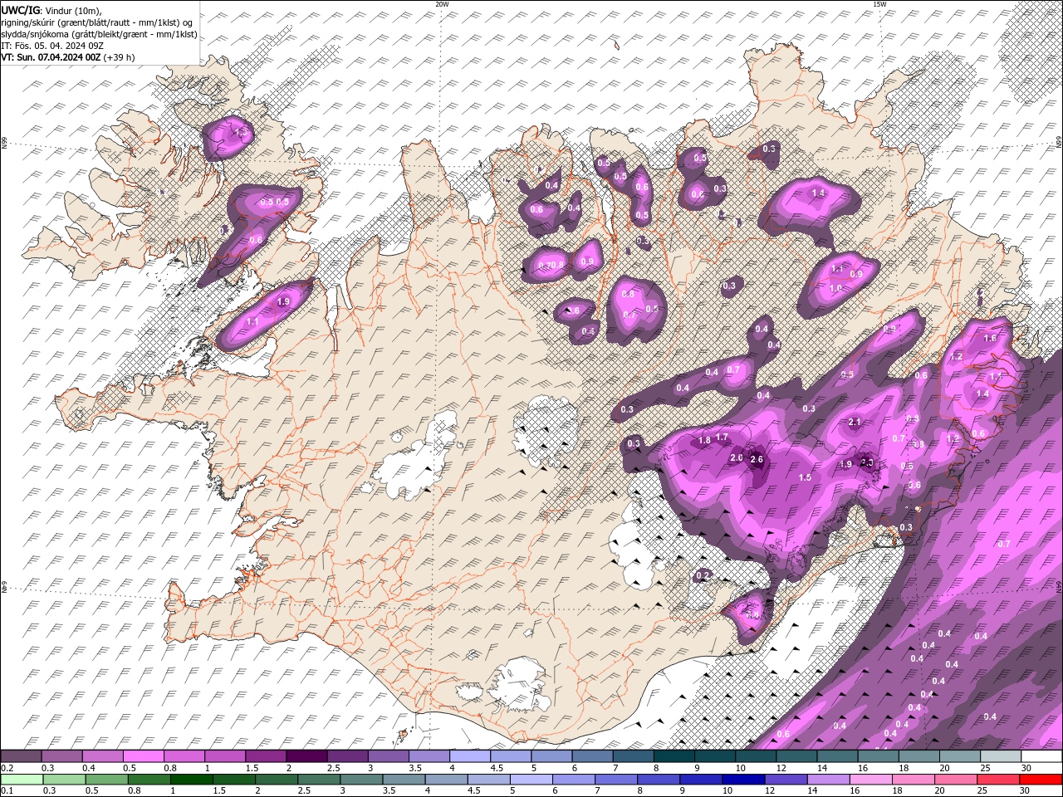Pick the lower legend swatch labeled 2
This screenshot has height=797, width=1063.
277,780
